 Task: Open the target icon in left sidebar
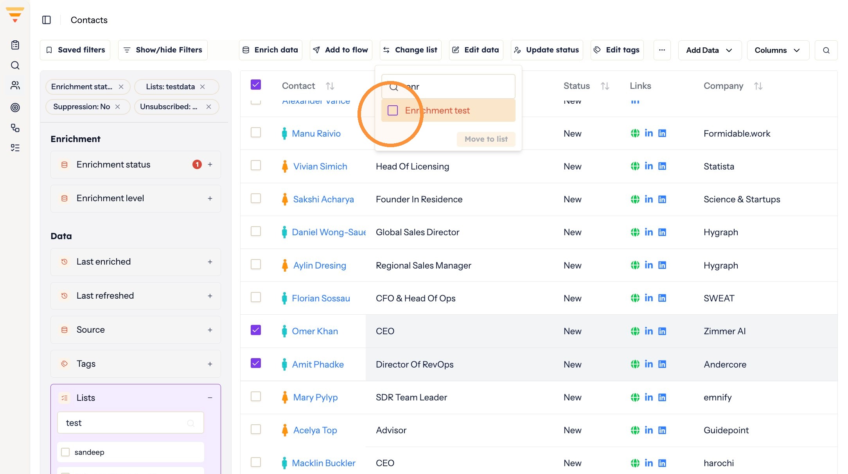[15, 107]
